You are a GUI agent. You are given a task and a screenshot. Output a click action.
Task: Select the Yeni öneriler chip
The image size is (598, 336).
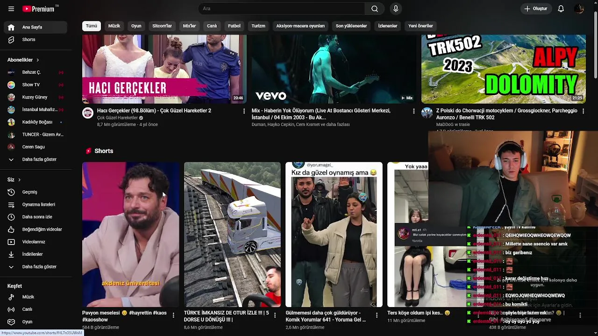point(420,26)
